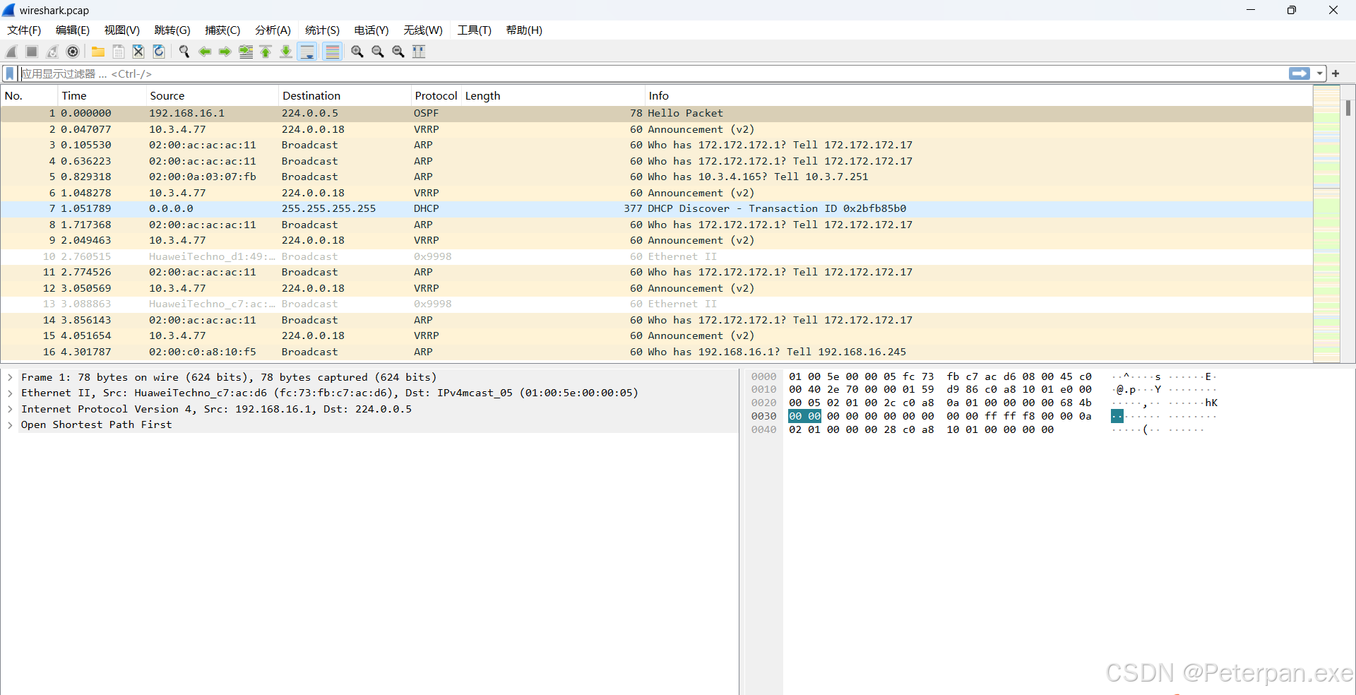
Task: Start capturing packets with shark fin icon
Action: (x=11, y=52)
